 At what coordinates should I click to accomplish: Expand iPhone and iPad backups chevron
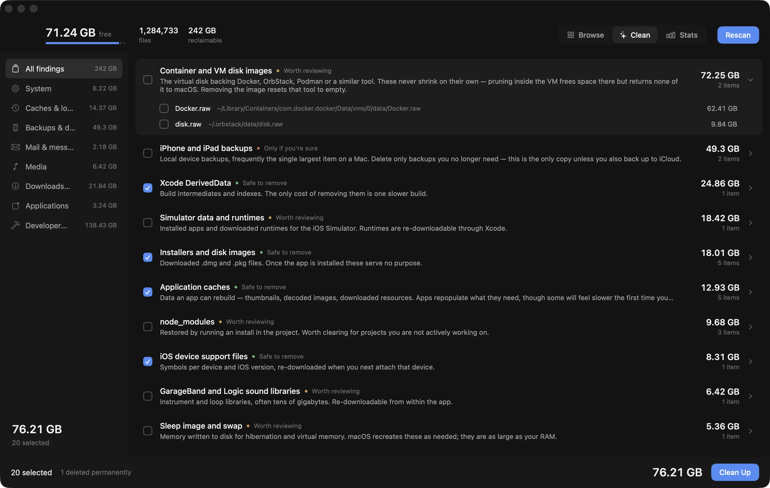click(x=750, y=153)
